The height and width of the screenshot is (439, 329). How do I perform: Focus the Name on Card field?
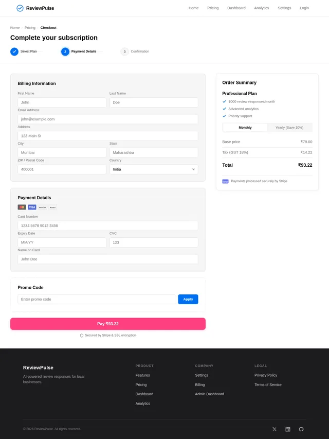click(x=108, y=259)
